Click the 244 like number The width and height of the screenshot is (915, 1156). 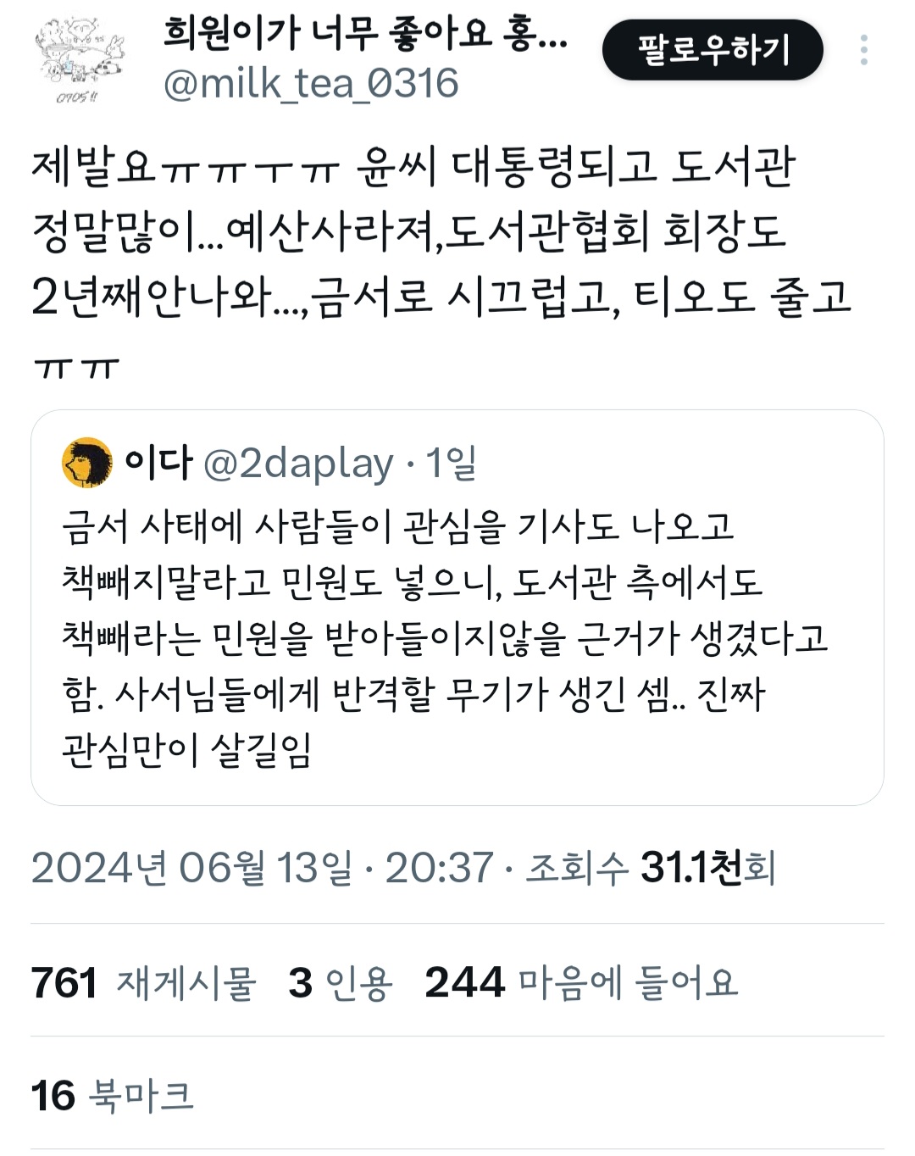pyautogui.click(x=464, y=983)
